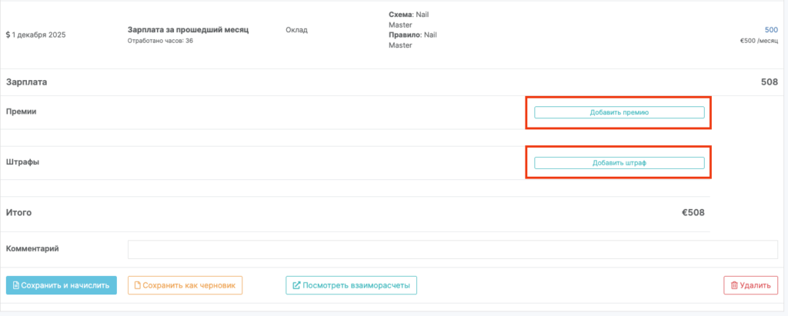Screen dimensions: 788x316
Task: Select the date 1 декабря 2025
Action: pos(39,35)
